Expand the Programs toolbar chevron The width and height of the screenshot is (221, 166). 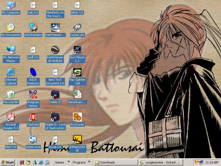click(x=89, y=162)
